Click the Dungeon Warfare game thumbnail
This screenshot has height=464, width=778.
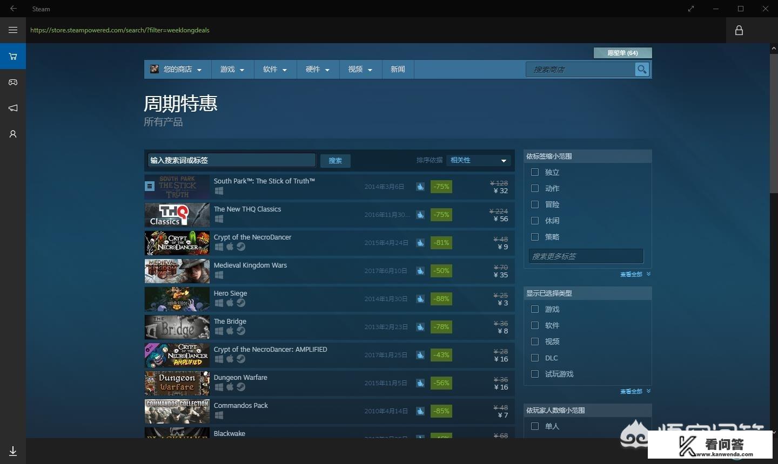click(177, 383)
